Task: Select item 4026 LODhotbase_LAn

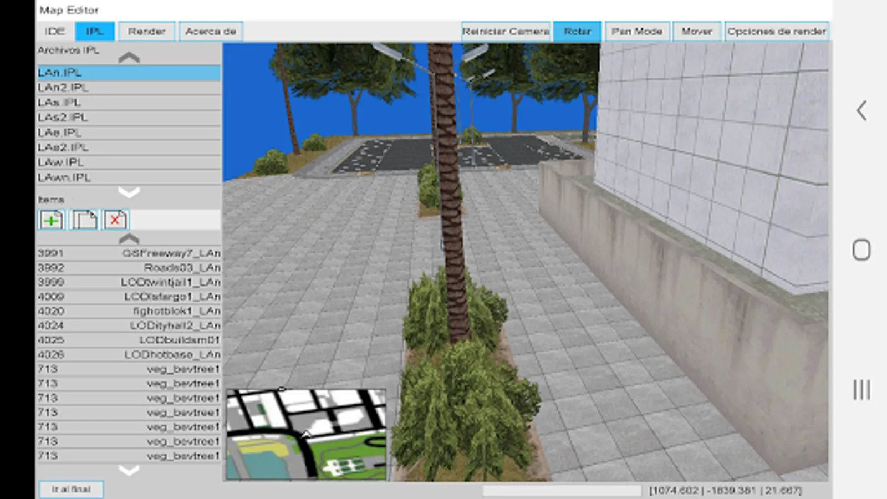Action: [129, 354]
